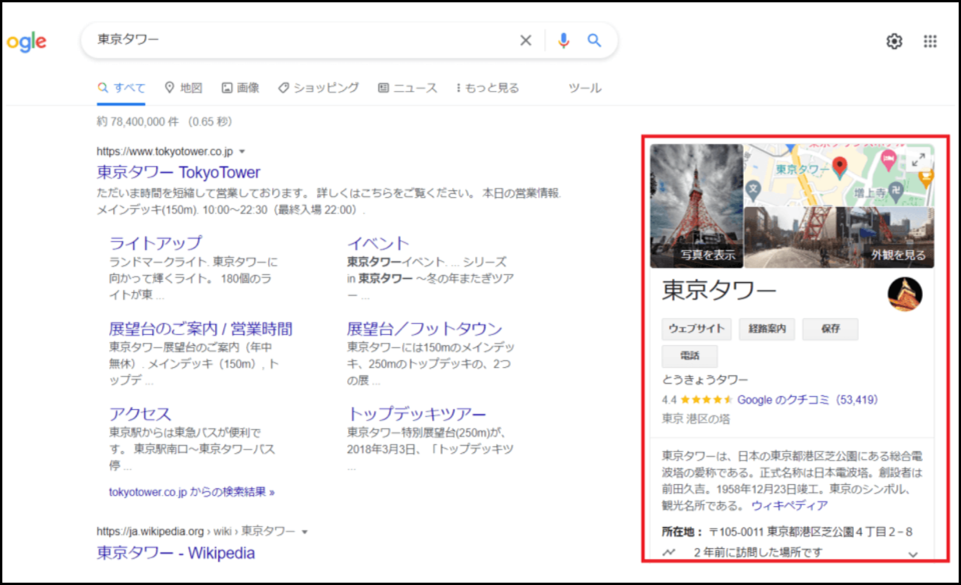Open dropdown arrow next to ja.wikipedia.org URL
Viewport: 961px width, 585px height.
point(305,531)
